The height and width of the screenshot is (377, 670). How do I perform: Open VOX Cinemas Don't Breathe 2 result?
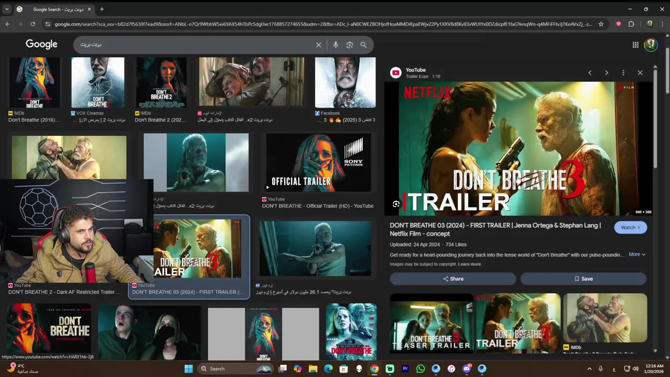click(98, 90)
